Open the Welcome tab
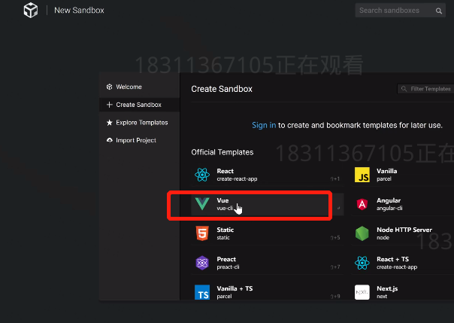The image size is (454, 323). click(139, 87)
